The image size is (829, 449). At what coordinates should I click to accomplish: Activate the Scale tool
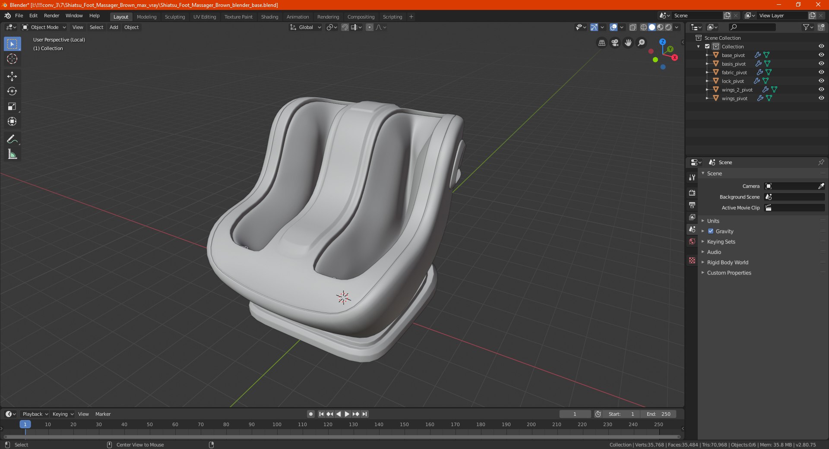[12, 107]
